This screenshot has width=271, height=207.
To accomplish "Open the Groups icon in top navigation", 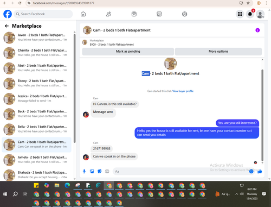I will point(184,14).
